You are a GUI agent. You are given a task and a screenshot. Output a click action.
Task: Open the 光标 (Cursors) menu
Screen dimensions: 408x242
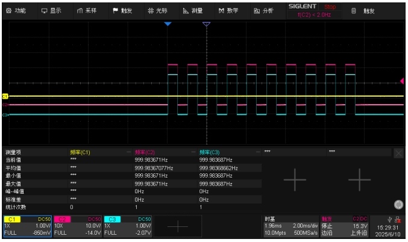(158, 10)
